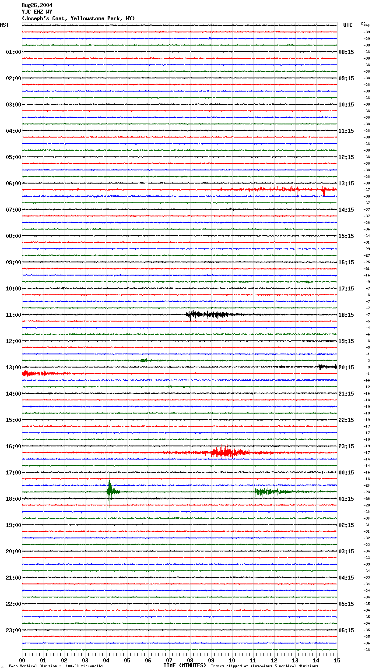This screenshot has height=672, width=372.
Task: Click the 06:15 UTC time label
Action: click(346, 630)
